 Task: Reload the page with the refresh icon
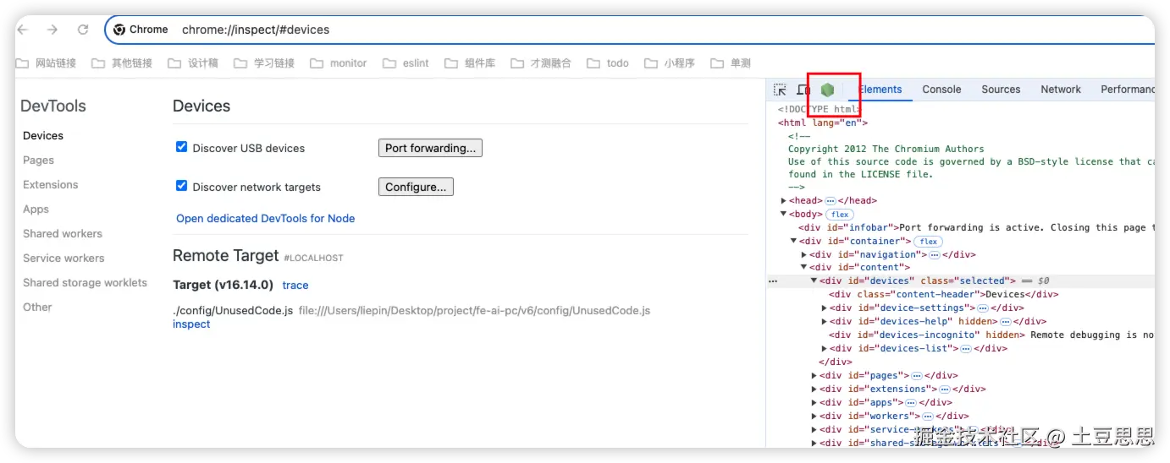click(x=83, y=30)
